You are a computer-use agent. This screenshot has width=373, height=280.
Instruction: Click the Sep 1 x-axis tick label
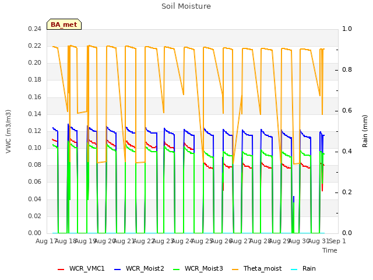[x=337, y=241]
